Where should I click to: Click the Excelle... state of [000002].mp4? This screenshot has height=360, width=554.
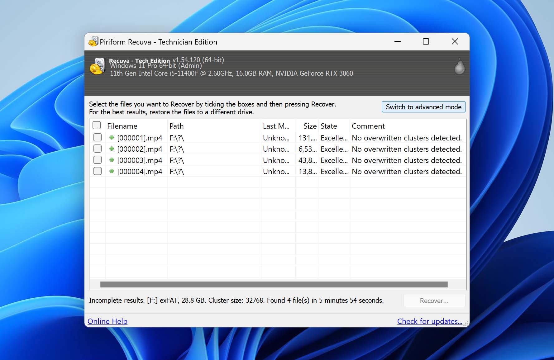click(334, 149)
